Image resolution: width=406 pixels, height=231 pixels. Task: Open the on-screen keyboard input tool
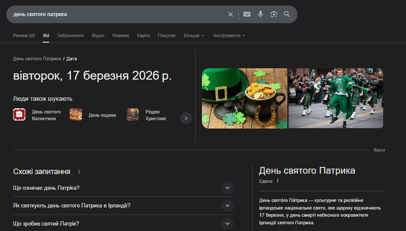click(247, 14)
